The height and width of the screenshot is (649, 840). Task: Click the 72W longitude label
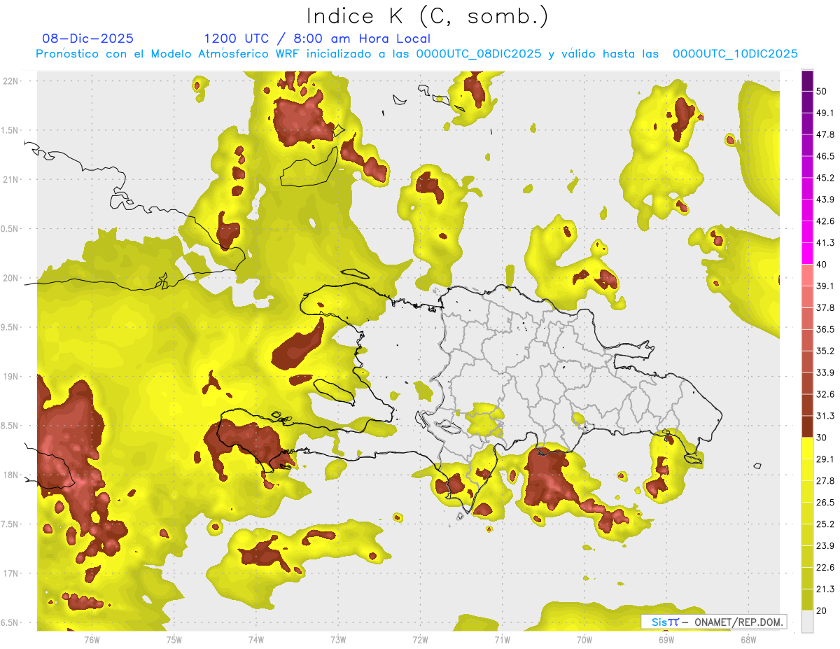coord(420,640)
